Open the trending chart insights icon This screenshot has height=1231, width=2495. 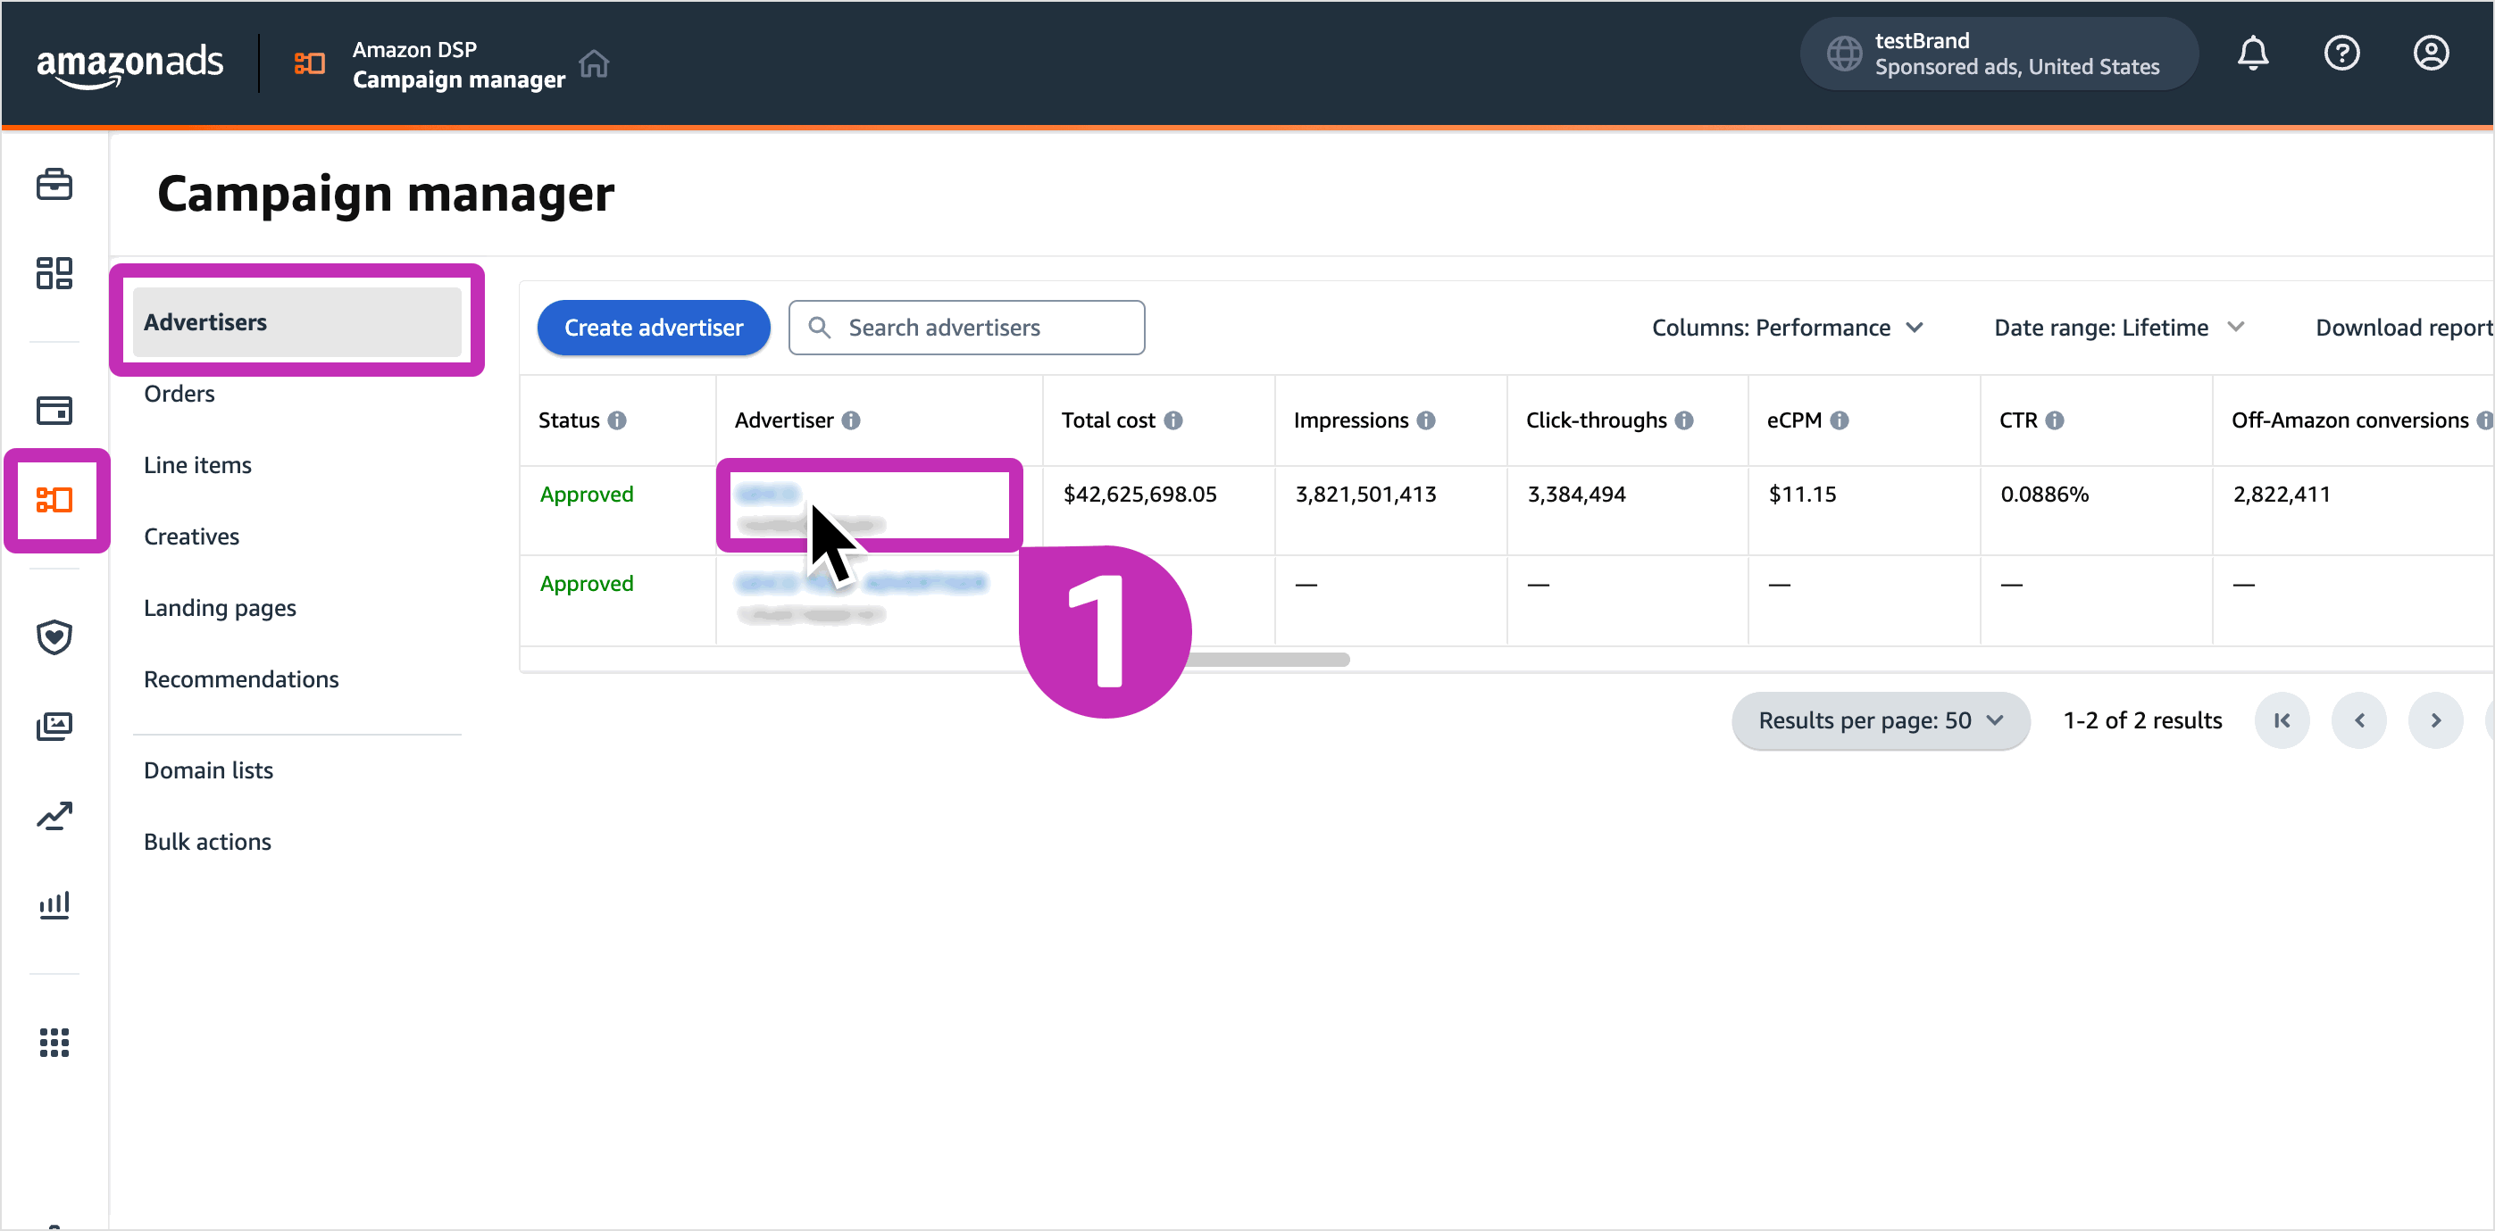tap(54, 816)
